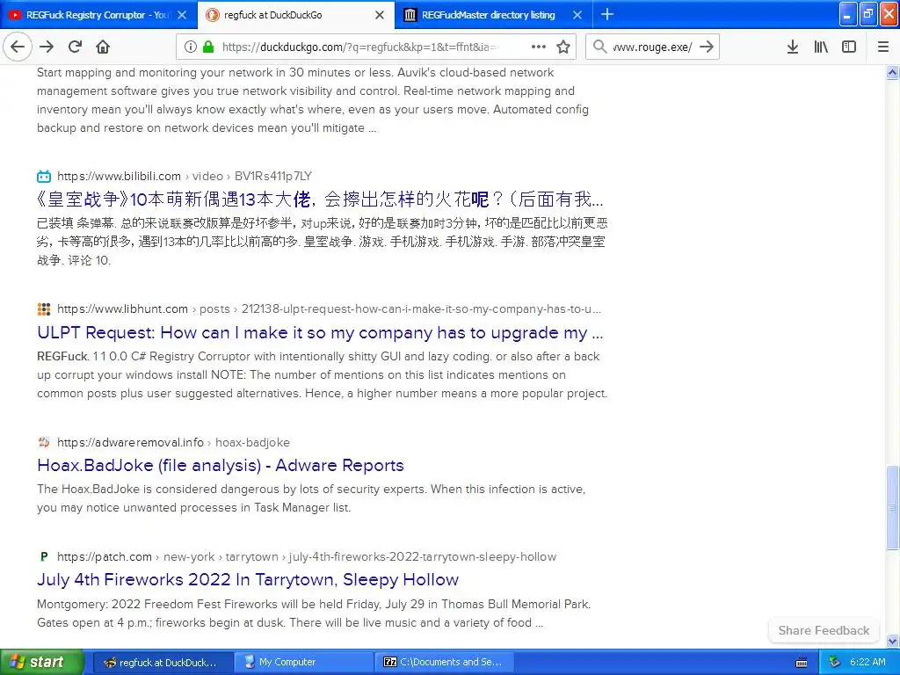Submit search bar query with arrow

pyautogui.click(x=707, y=47)
